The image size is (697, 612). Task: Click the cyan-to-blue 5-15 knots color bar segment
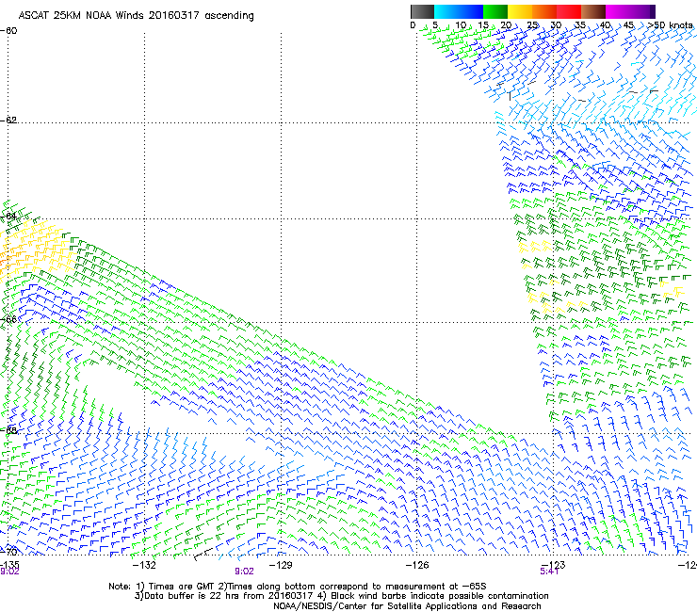459,11
